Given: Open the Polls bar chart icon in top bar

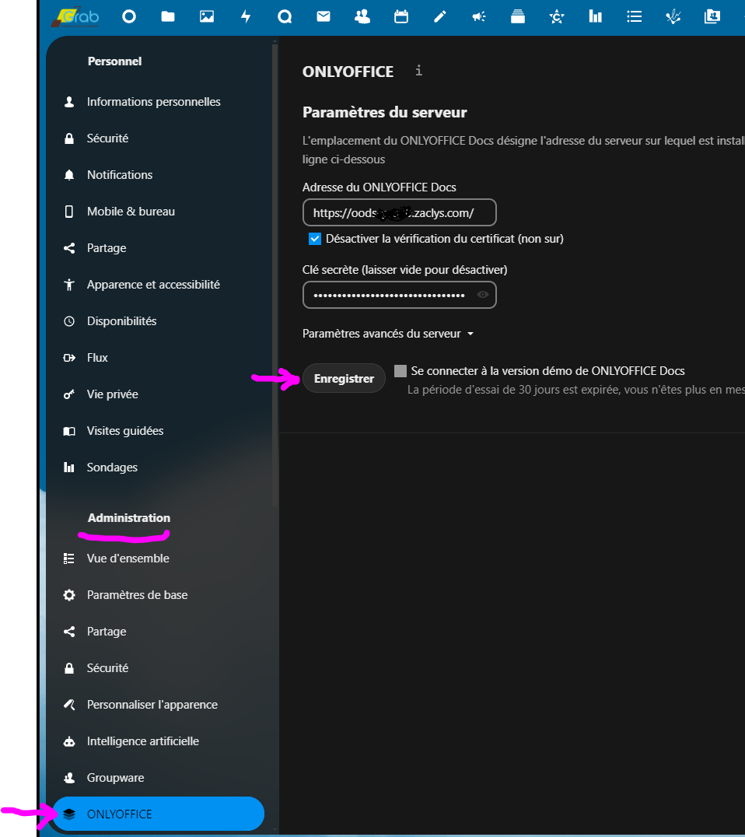Looking at the screenshot, I should tap(596, 16).
